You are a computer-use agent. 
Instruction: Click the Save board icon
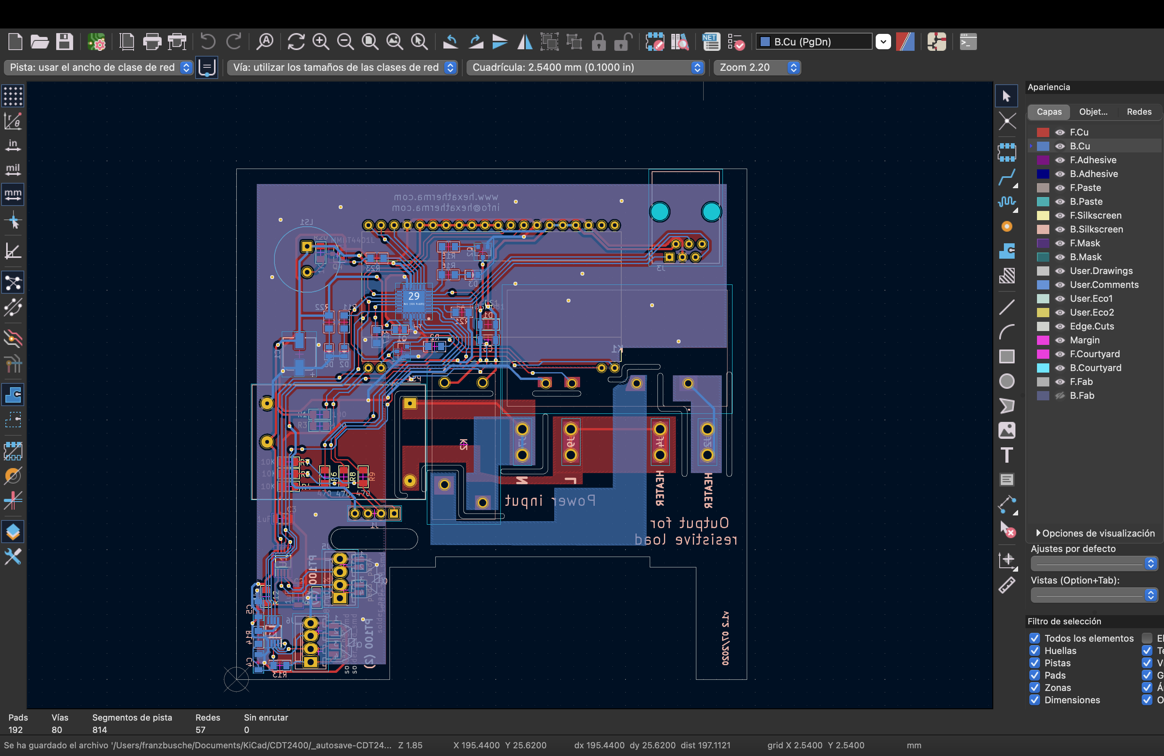point(64,42)
